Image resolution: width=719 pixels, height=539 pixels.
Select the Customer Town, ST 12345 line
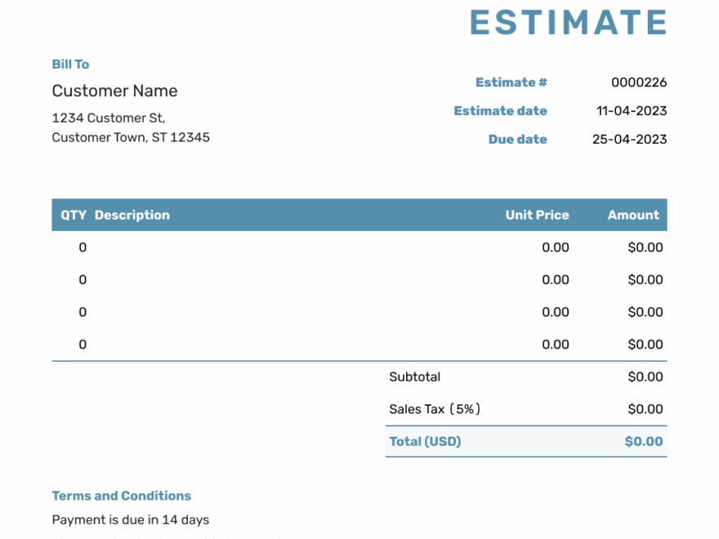(x=131, y=137)
